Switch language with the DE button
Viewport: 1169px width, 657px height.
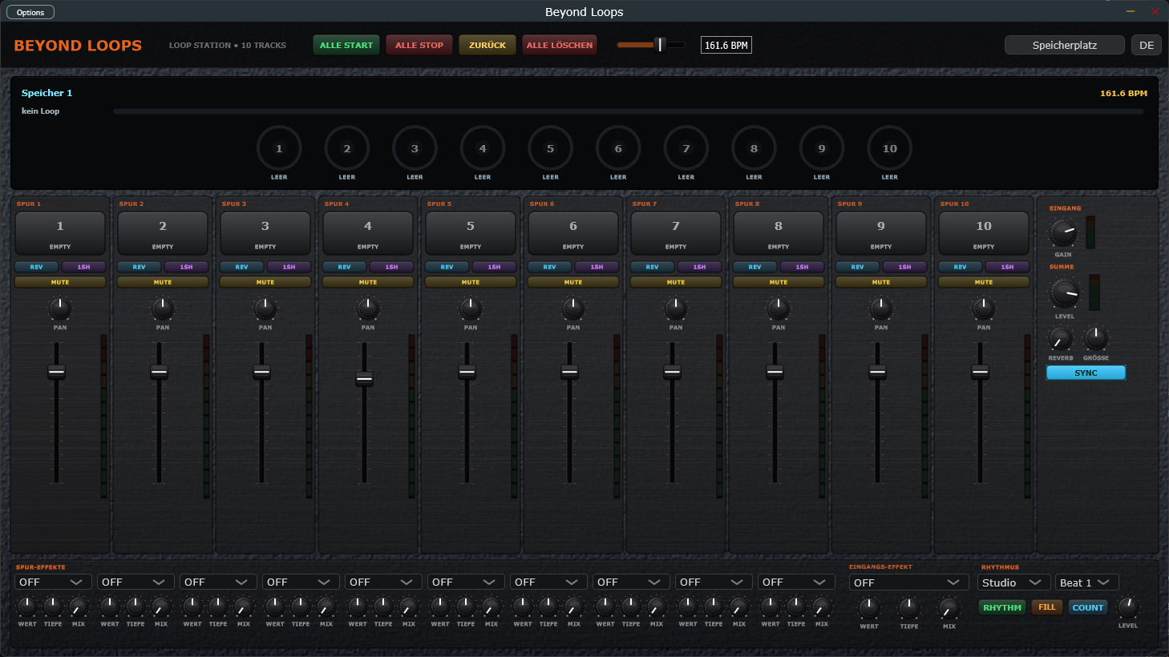[x=1147, y=45]
